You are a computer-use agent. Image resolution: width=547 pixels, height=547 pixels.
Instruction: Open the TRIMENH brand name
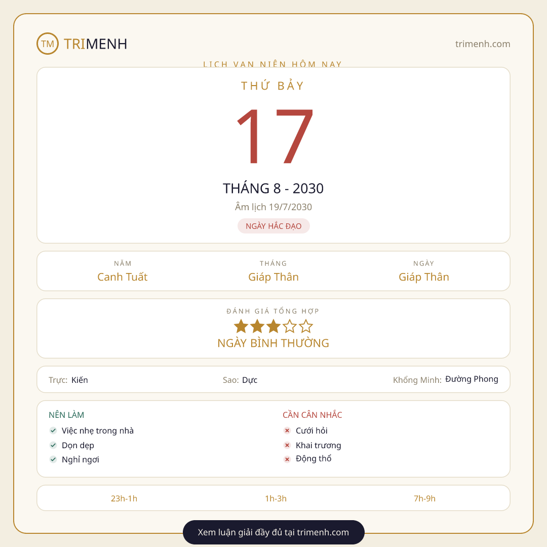[x=95, y=44]
